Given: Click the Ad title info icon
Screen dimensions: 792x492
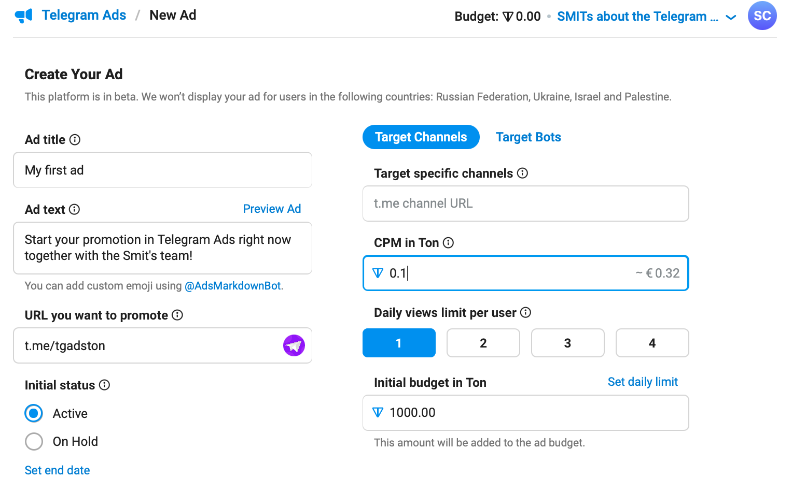Looking at the screenshot, I should (x=75, y=139).
